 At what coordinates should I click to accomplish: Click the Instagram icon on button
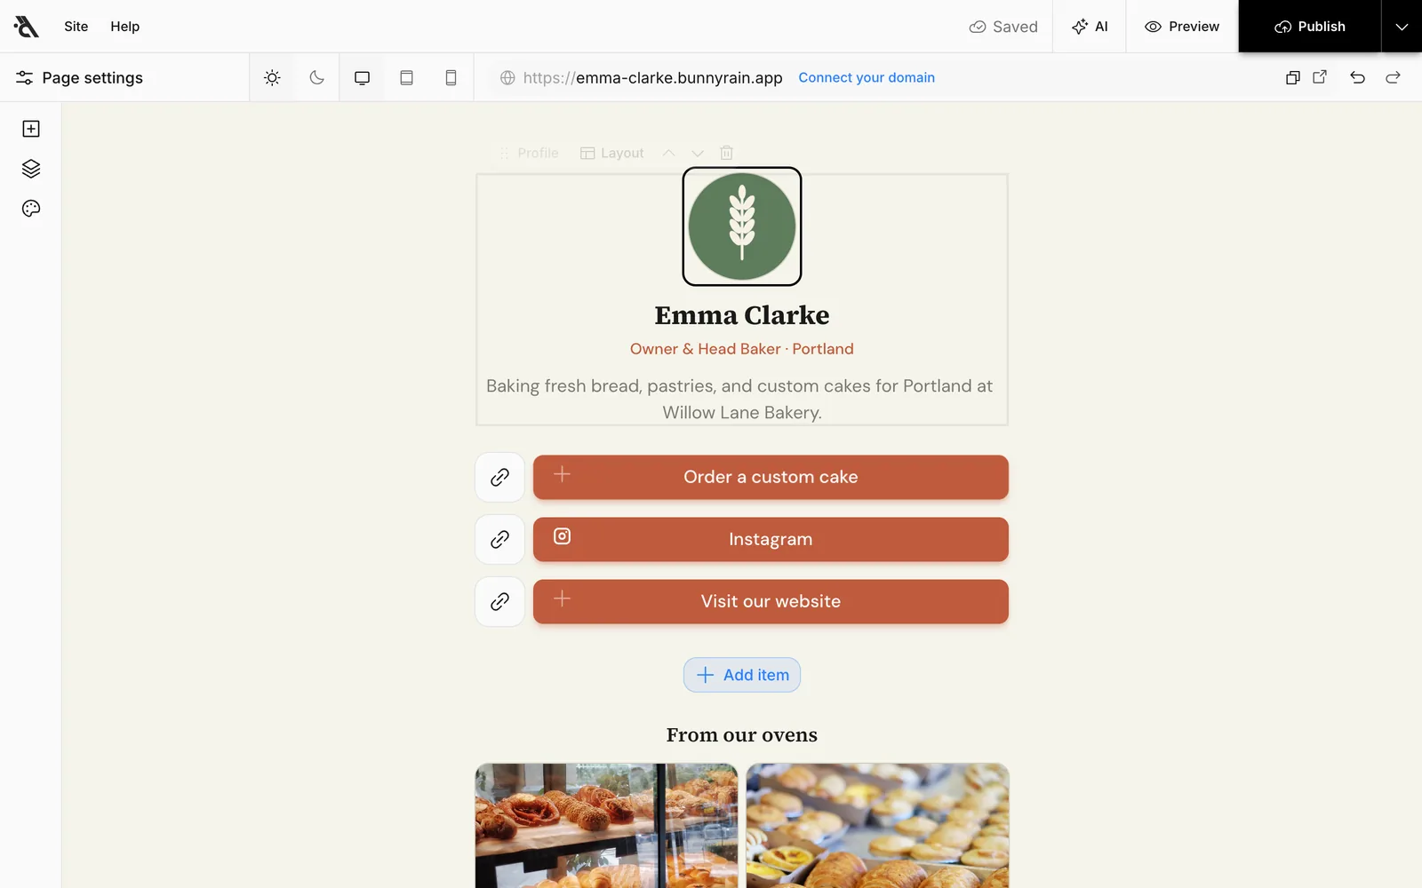tap(562, 536)
